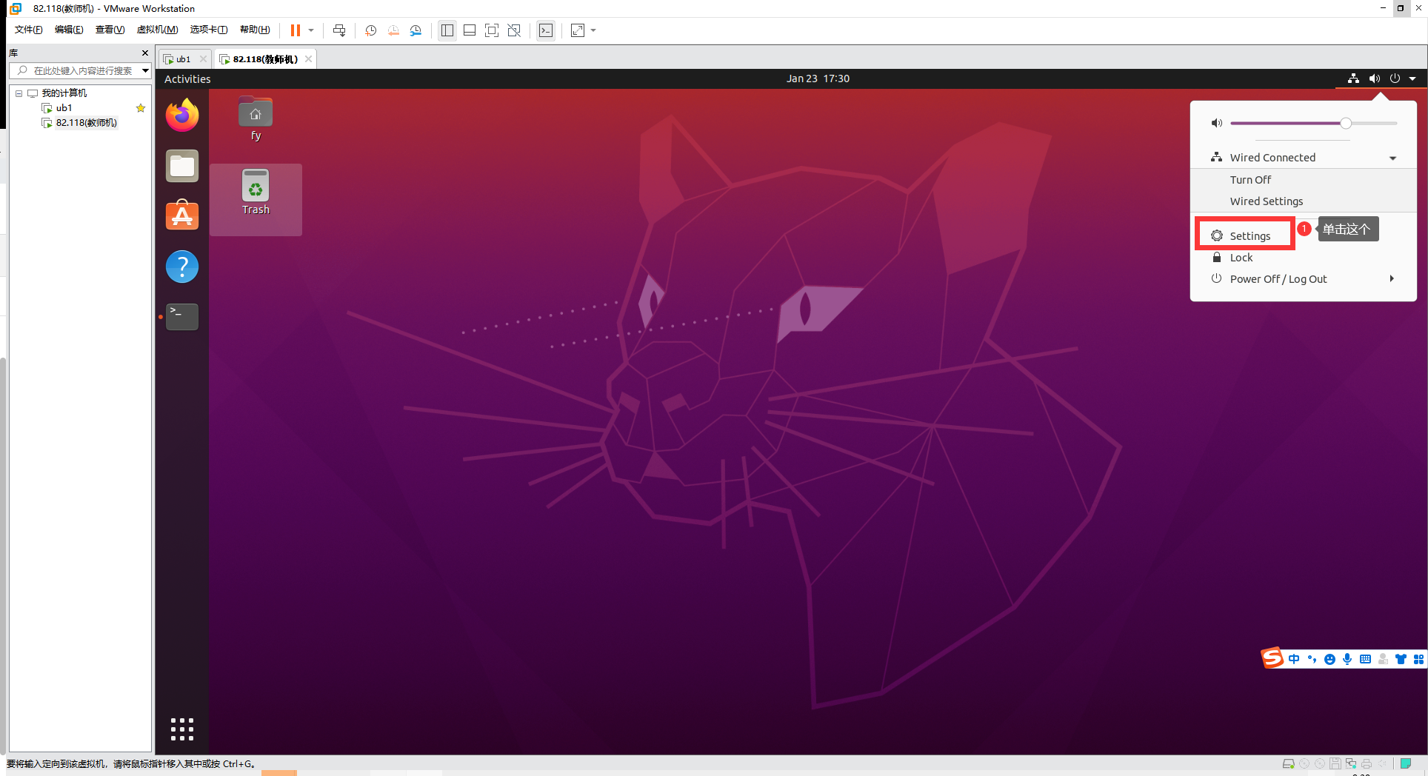
Task: Show Applications grid at dock bottom
Action: [182, 729]
